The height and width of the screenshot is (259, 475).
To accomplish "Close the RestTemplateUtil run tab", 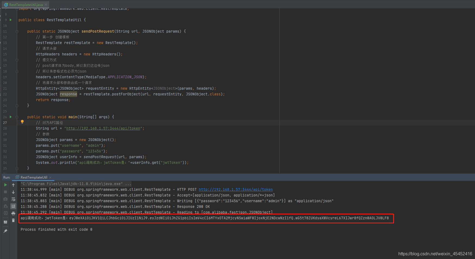I will tap(50, 177).
